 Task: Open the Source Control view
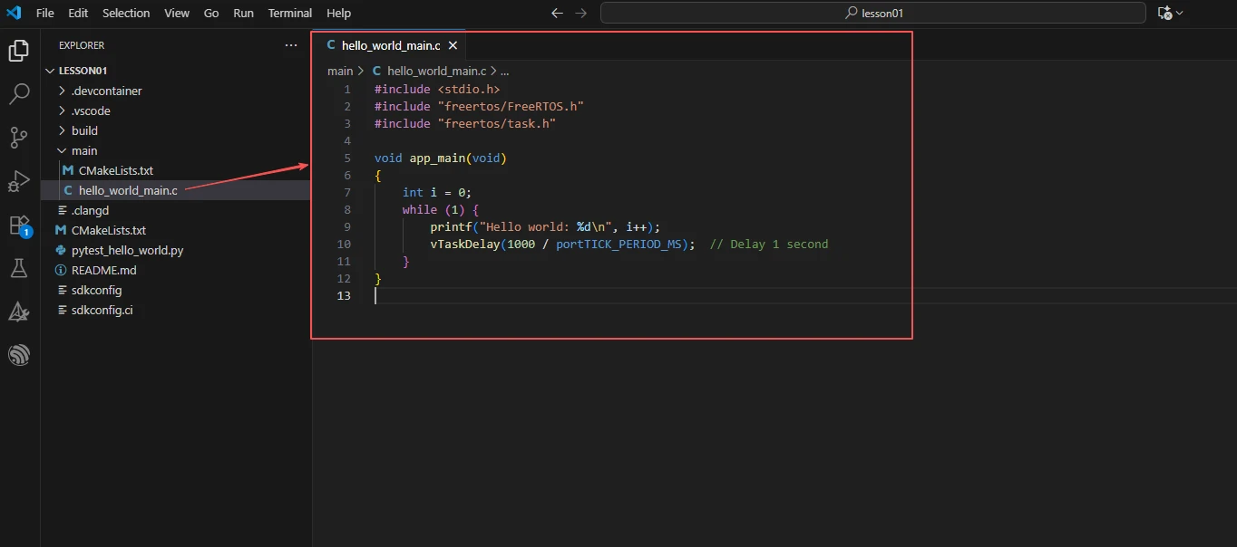pos(19,138)
